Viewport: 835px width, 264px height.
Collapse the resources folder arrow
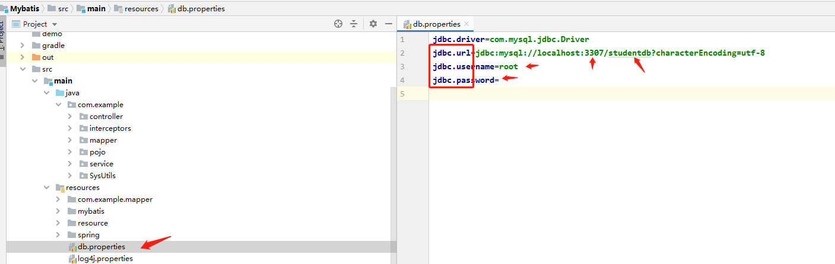tap(47, 188)
